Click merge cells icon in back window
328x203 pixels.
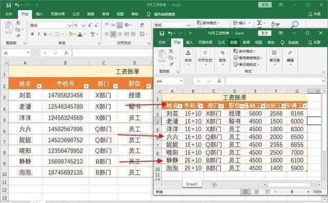142,34
